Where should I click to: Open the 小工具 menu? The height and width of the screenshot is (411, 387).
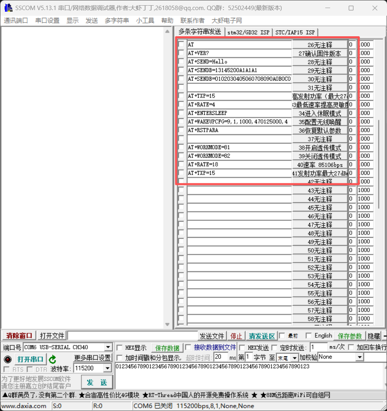tap(145, 21)
